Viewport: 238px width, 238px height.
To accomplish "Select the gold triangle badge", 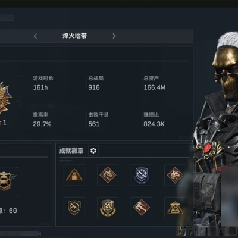I will pos(175,208).
